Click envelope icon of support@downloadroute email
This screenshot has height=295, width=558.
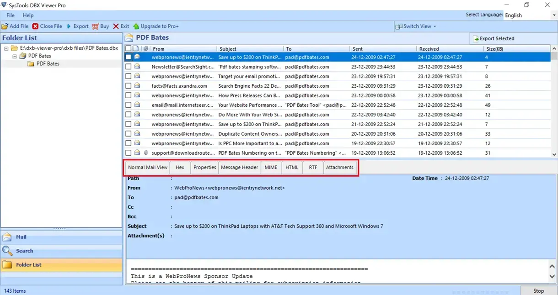coord(137,153)
